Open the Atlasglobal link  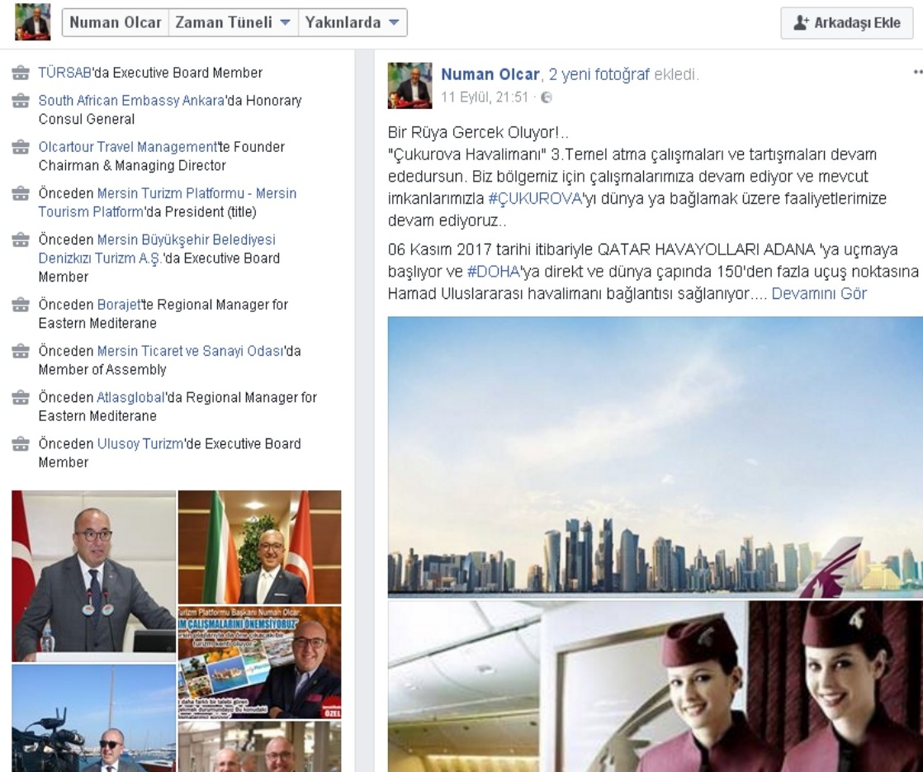tap(130, 397)
